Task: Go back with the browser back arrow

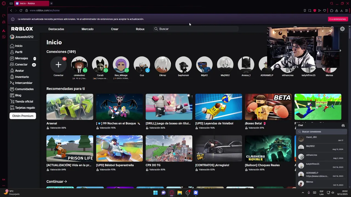Action: (11, 10)
